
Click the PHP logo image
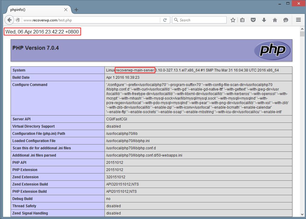pyautogui.click(x=273, y=50)
